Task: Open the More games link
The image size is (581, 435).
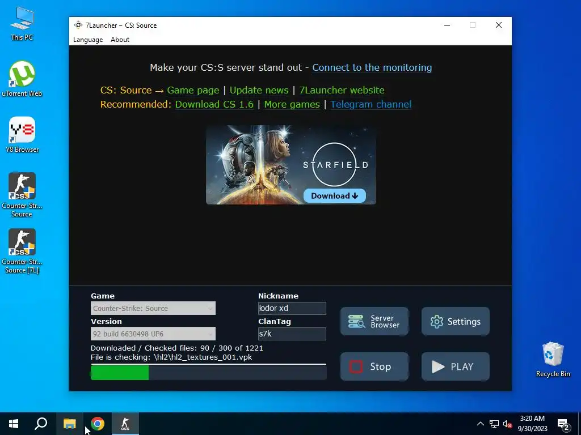Action: pos(292,104)
